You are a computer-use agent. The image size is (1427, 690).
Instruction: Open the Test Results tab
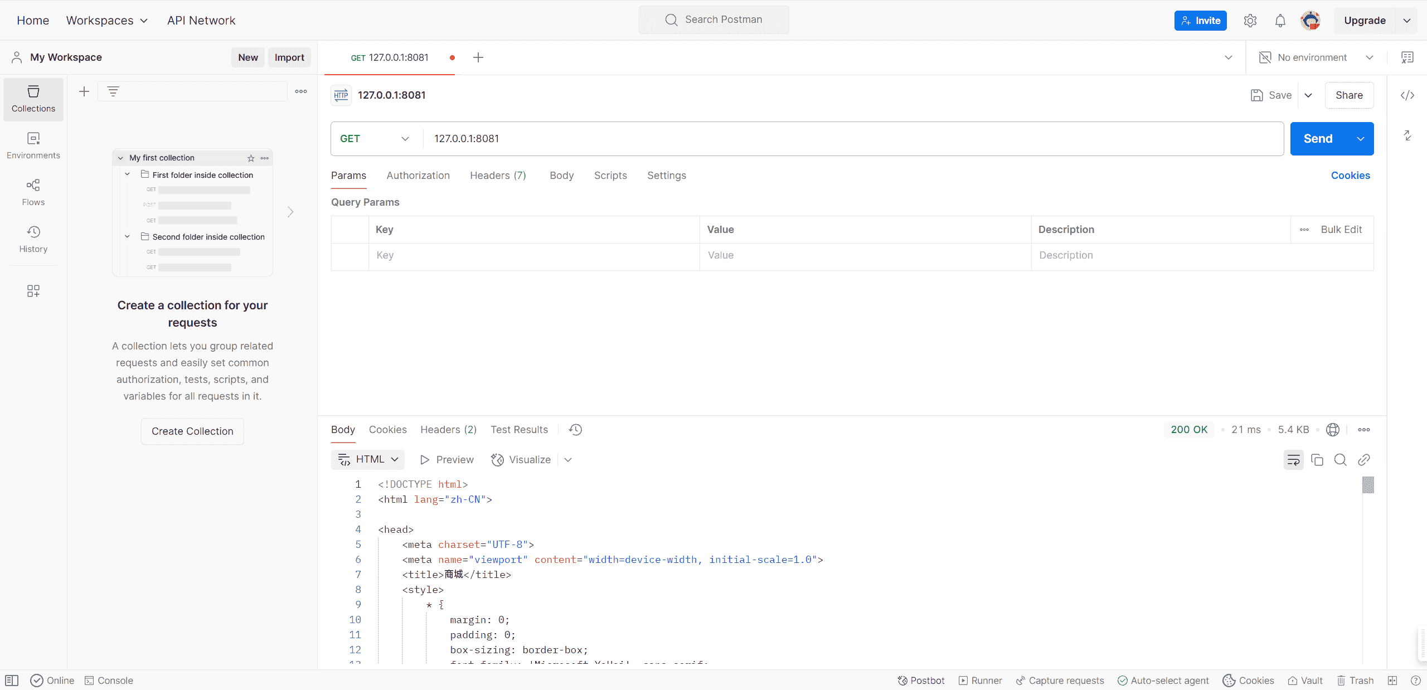(x=519, y=430)
